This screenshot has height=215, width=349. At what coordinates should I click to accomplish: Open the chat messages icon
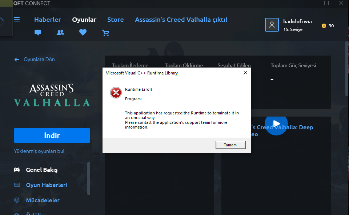click(x=38, y=33)
